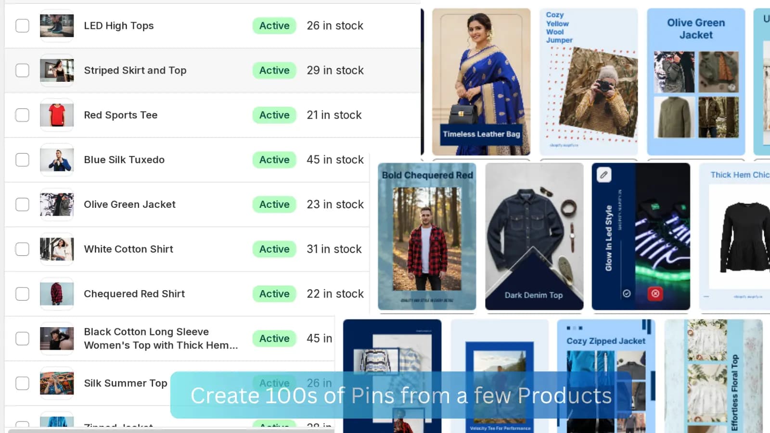770x433 pixels.
Task: Tick the Chequered Red Shirt checkbox
Action: click(22, 294)
